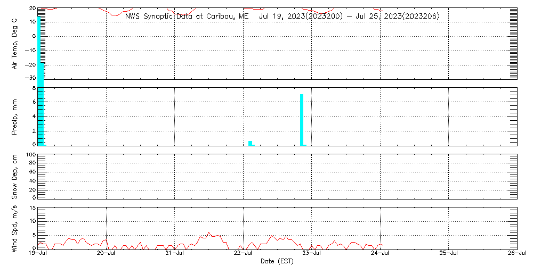The height and width of the screenshot is (266, 533).
Task: Select the 21-Jul date tick label
Action: [x=175, y=254]
